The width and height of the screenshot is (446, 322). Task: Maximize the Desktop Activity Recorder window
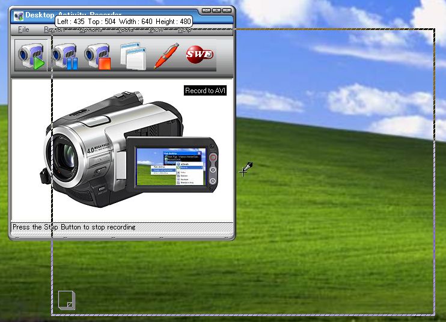click(x=216, y=11)
